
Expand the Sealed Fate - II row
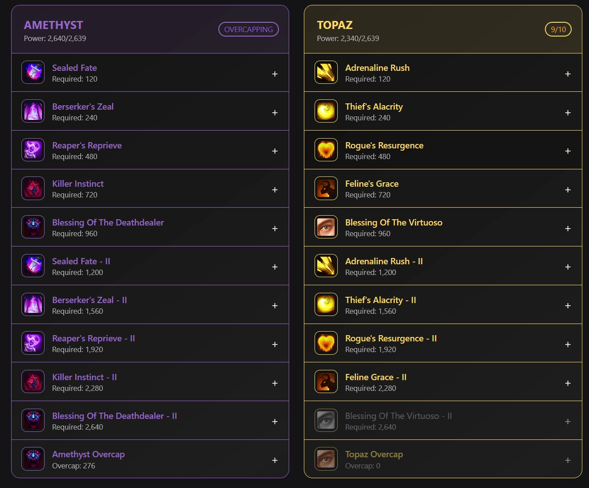275,267
